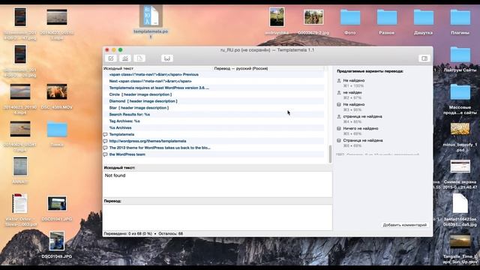Viewport: 480px width, 270px height.
Task: Click the string list vertical scrollbar thumb
Action: click(330, 154)
